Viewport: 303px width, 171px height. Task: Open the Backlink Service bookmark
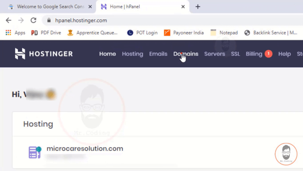click(x=271, y=33)
